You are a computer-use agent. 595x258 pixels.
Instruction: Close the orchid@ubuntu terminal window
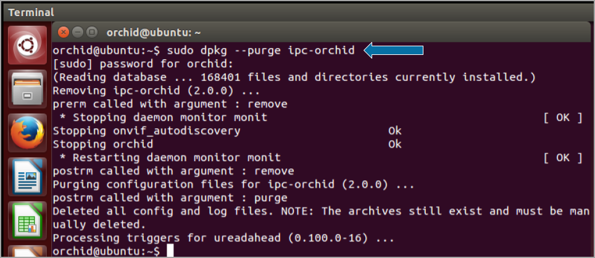pyautogui.click(x=62, y=32)
